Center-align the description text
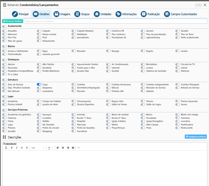The width and height of the screenshot is (209, 186). coord(63,147)
